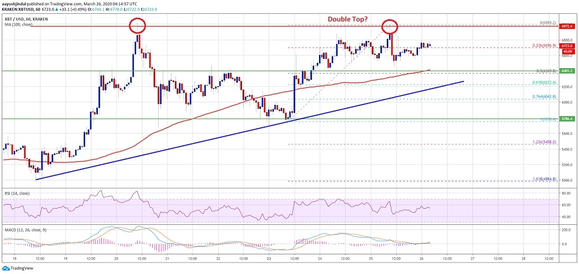
Task: Click date 26 on the time axis
Action: (x=422, y=258)
